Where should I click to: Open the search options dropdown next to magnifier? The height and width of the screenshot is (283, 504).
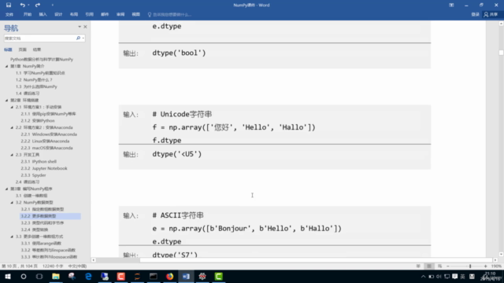(83, 39)
